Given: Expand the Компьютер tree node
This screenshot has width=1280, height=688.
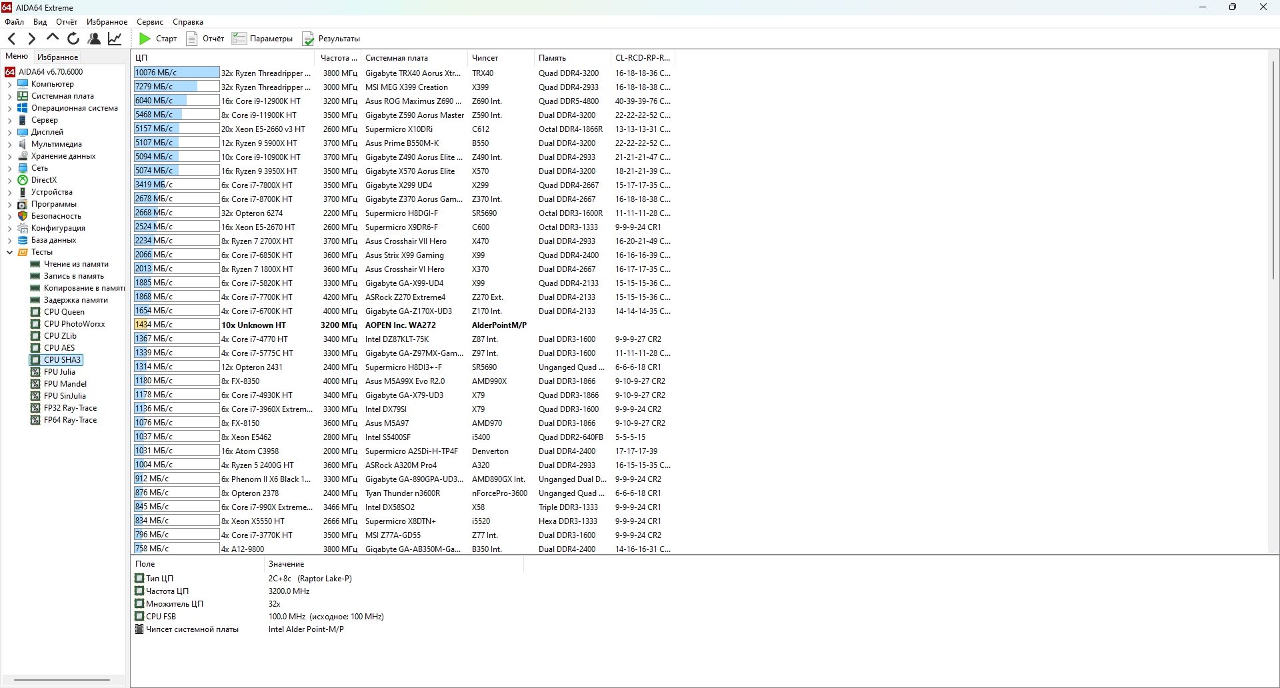Looking at the screenshot, I should [9, 85].
